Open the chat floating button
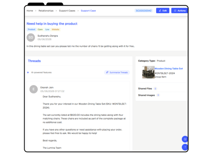This screenshot has height=155, width=218. 185,139
